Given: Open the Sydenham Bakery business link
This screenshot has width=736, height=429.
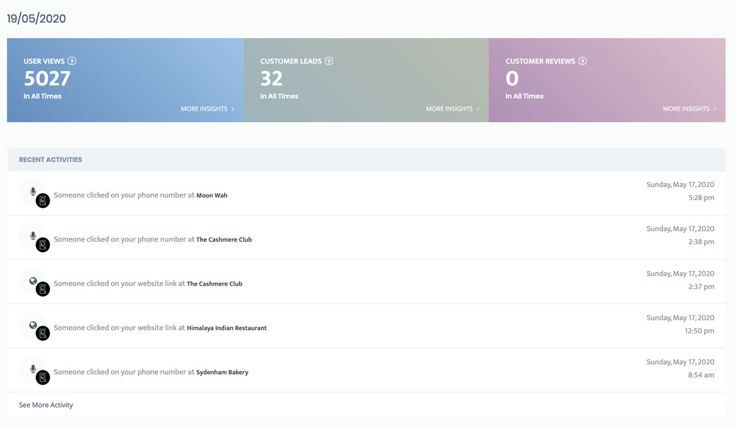Looking at the screenshot, I should click(222, 372).
